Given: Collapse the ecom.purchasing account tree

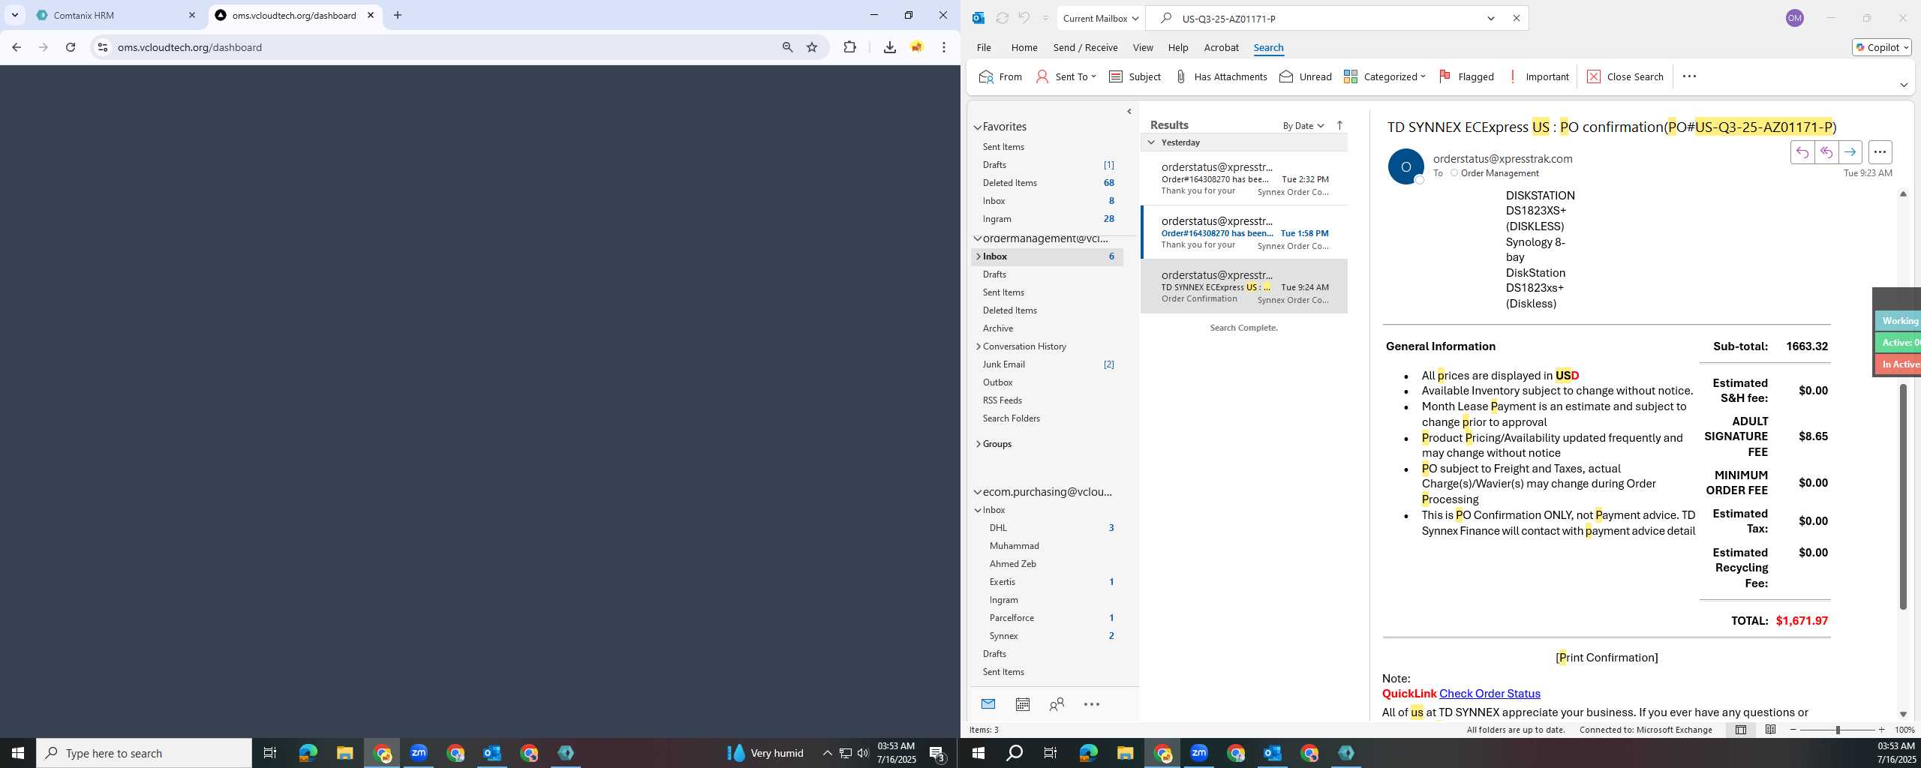Looking at the screenshot, I should [978, 493].
